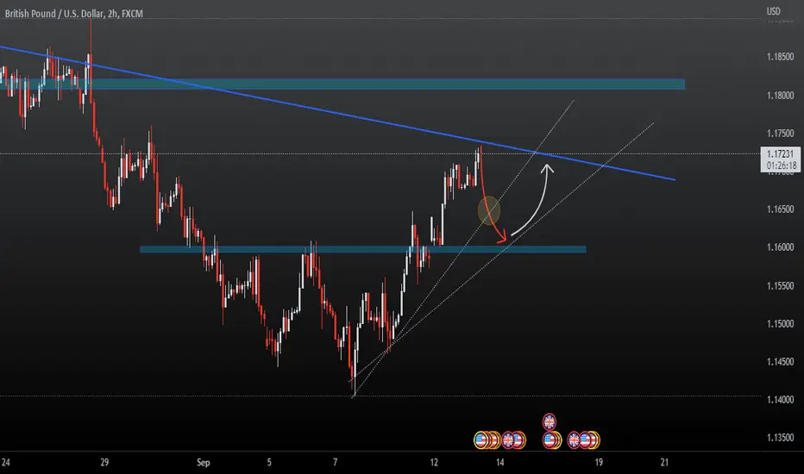804x474 pixels.
Task: Click the 1.13500 price scale label
Action: [781, 438]
